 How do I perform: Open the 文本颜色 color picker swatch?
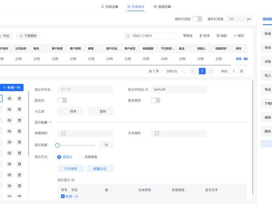coord(157,133)
